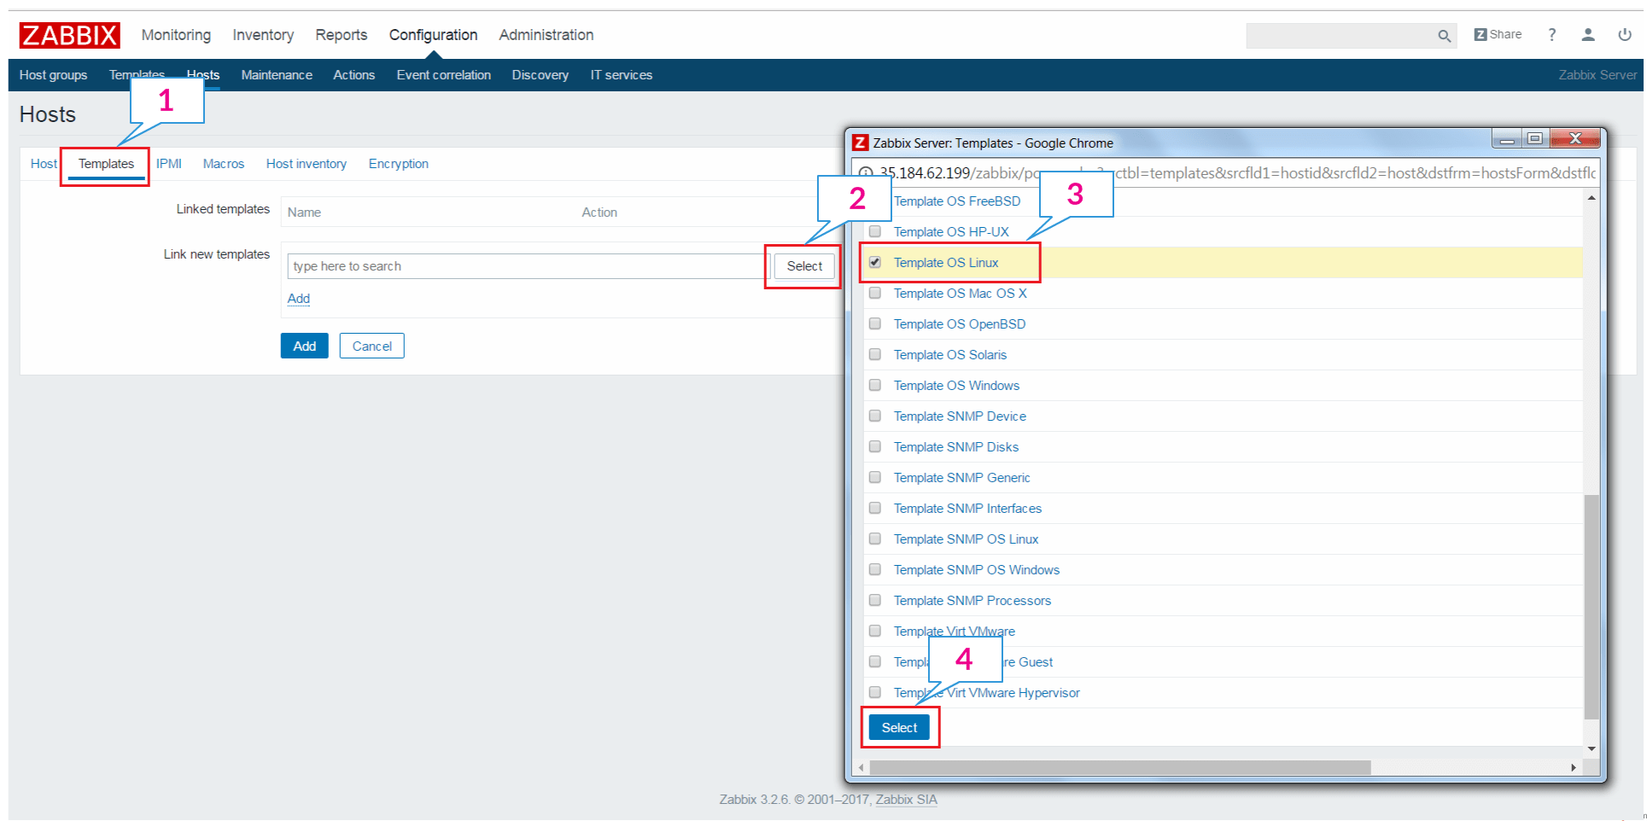Click the Cancel button

(372, 346)
